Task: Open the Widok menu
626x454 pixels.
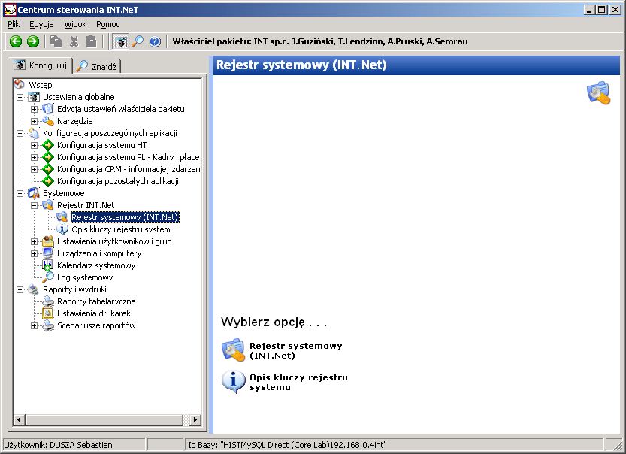Action: (x=75, y=24)
